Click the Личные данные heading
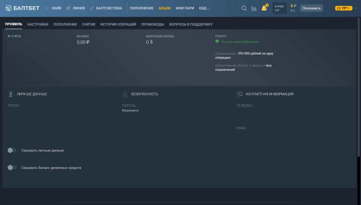The width and height of the screenshot is (361, 205). click(32, 94)
